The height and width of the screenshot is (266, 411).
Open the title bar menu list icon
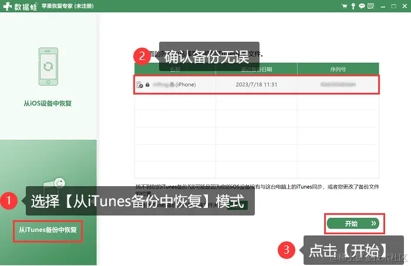coord(370,6)
